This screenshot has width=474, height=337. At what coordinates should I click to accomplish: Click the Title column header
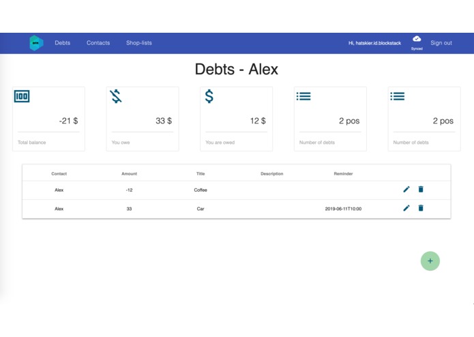click(x=201, y=174)
